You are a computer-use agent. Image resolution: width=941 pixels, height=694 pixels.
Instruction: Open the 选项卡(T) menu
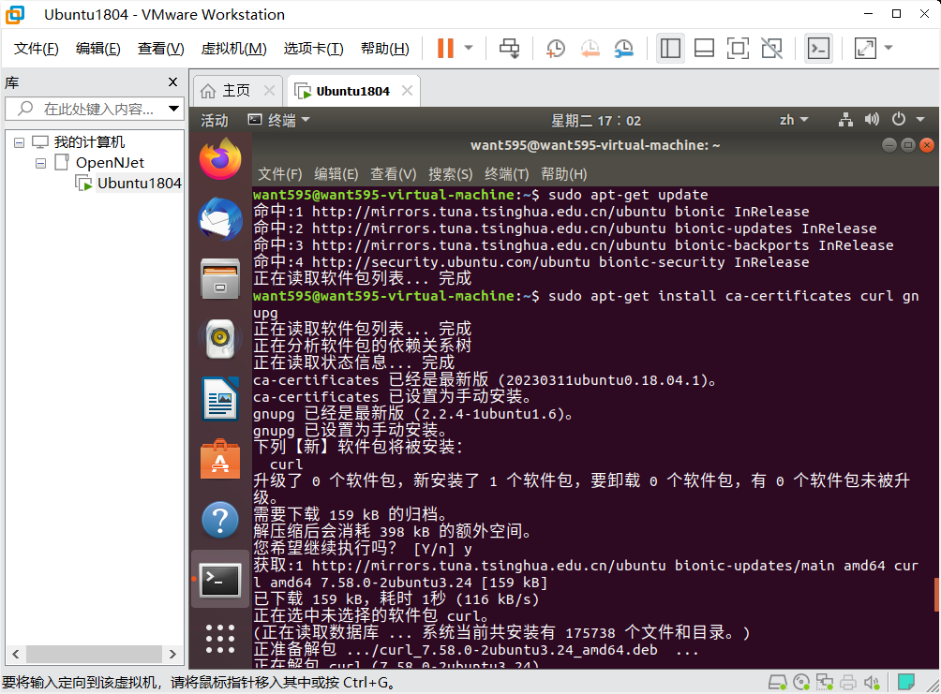click(x=313, y=49)
